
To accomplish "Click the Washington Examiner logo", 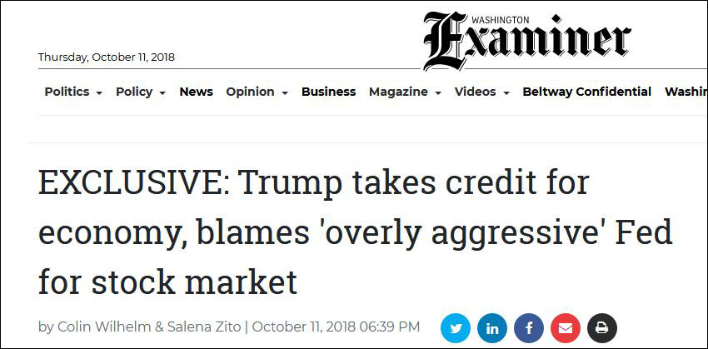I will (x=526, y=40).
